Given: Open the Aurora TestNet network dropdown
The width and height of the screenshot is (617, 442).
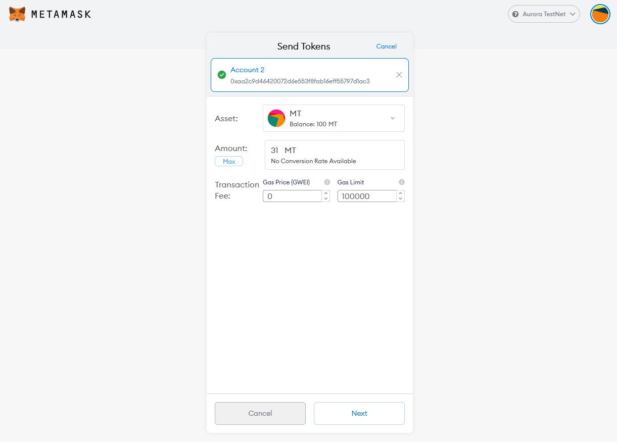Looking at the screenshot, I should click(x=544, y=14).
